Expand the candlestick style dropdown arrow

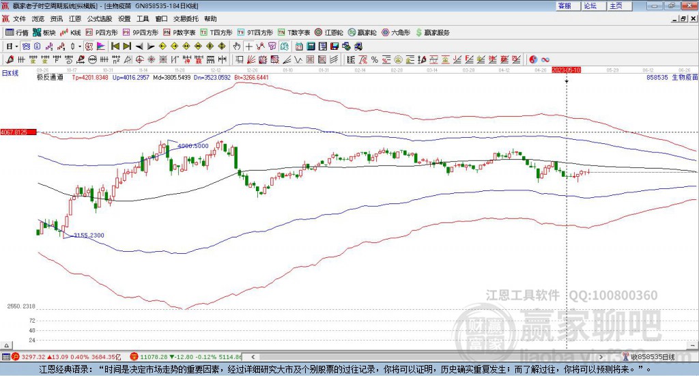pyautogui.click(x=79, y=46)
